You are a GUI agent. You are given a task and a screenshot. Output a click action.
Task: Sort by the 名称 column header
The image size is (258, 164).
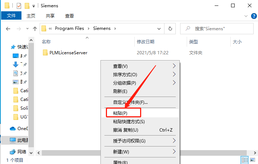tap(46, 42)
